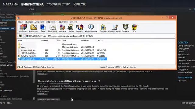
Task: Open Новости link in Steam sidebar
Action: pos(182,58)
